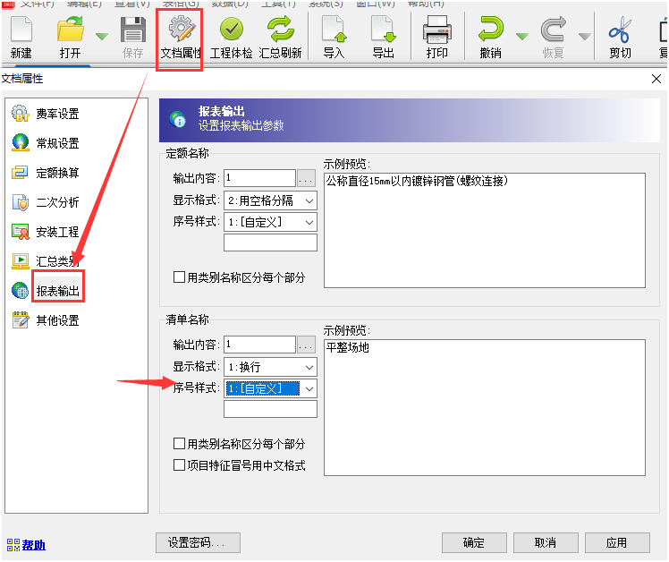Click 汇总刷新 refresh icon
669x562 pixels.
(x=281, y=32)
